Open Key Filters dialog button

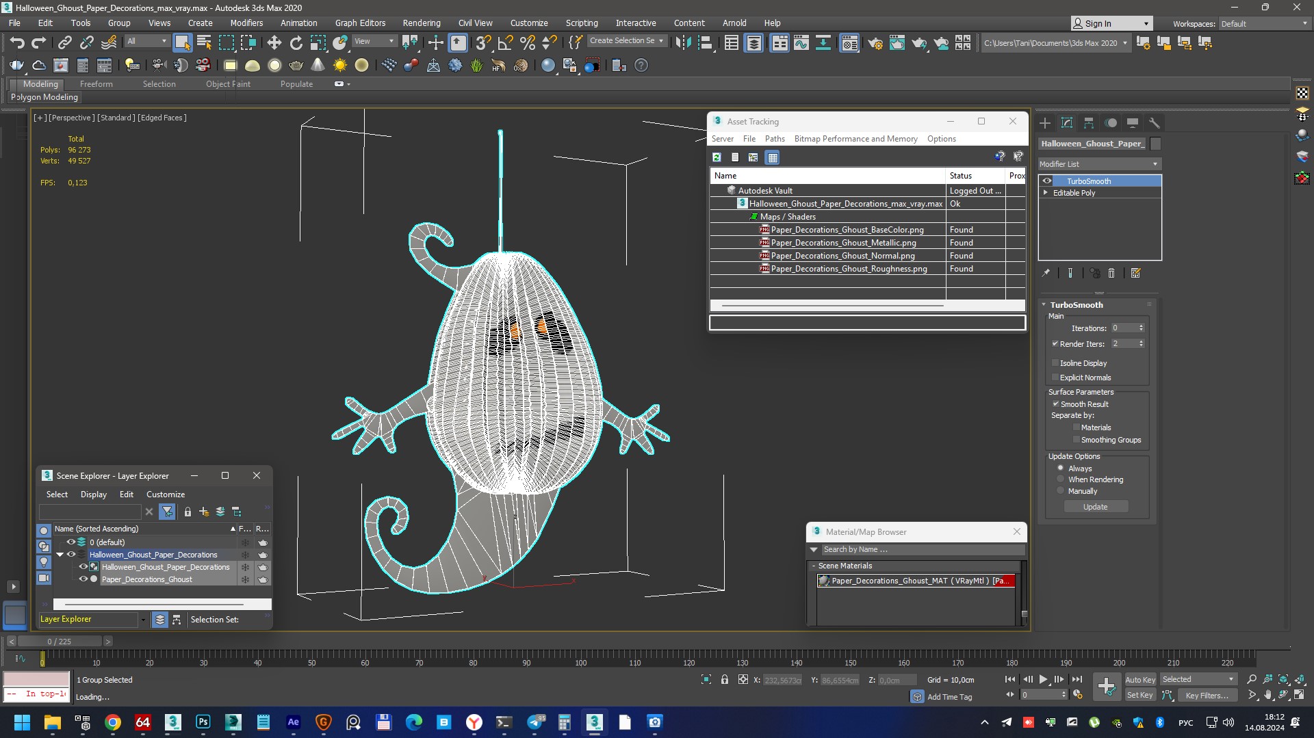pos(1207,696)
